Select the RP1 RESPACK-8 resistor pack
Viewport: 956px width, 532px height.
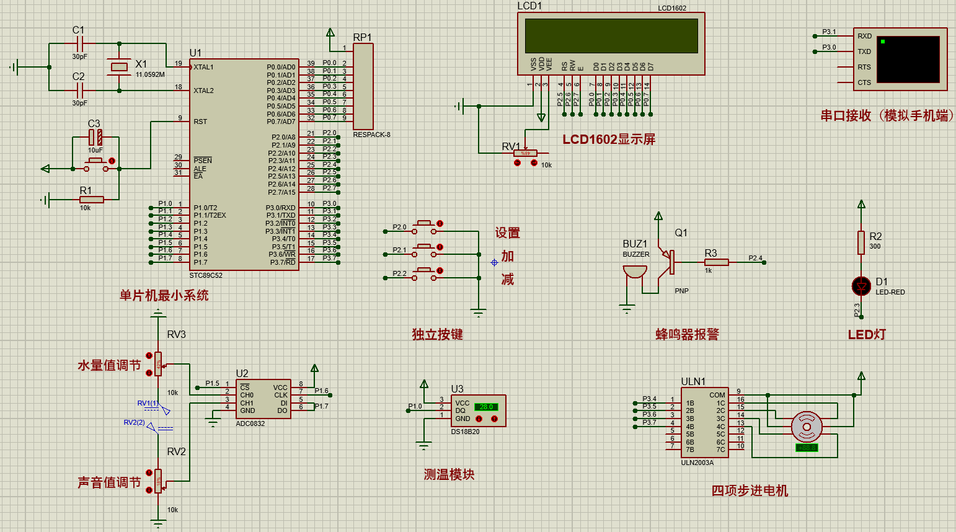tap(363, 86)
